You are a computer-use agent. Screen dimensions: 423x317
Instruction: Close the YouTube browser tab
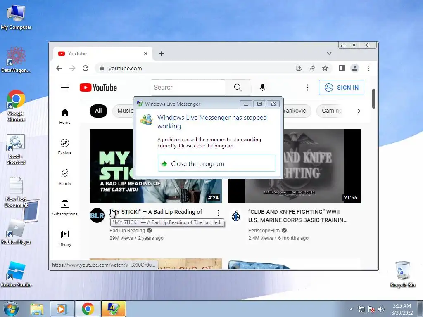(x=146, y=54)
